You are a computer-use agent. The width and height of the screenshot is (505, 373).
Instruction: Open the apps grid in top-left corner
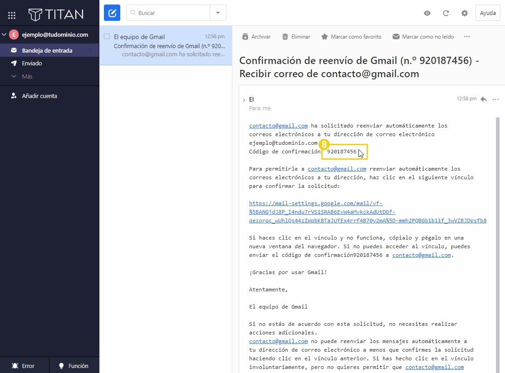coord(12,14)
